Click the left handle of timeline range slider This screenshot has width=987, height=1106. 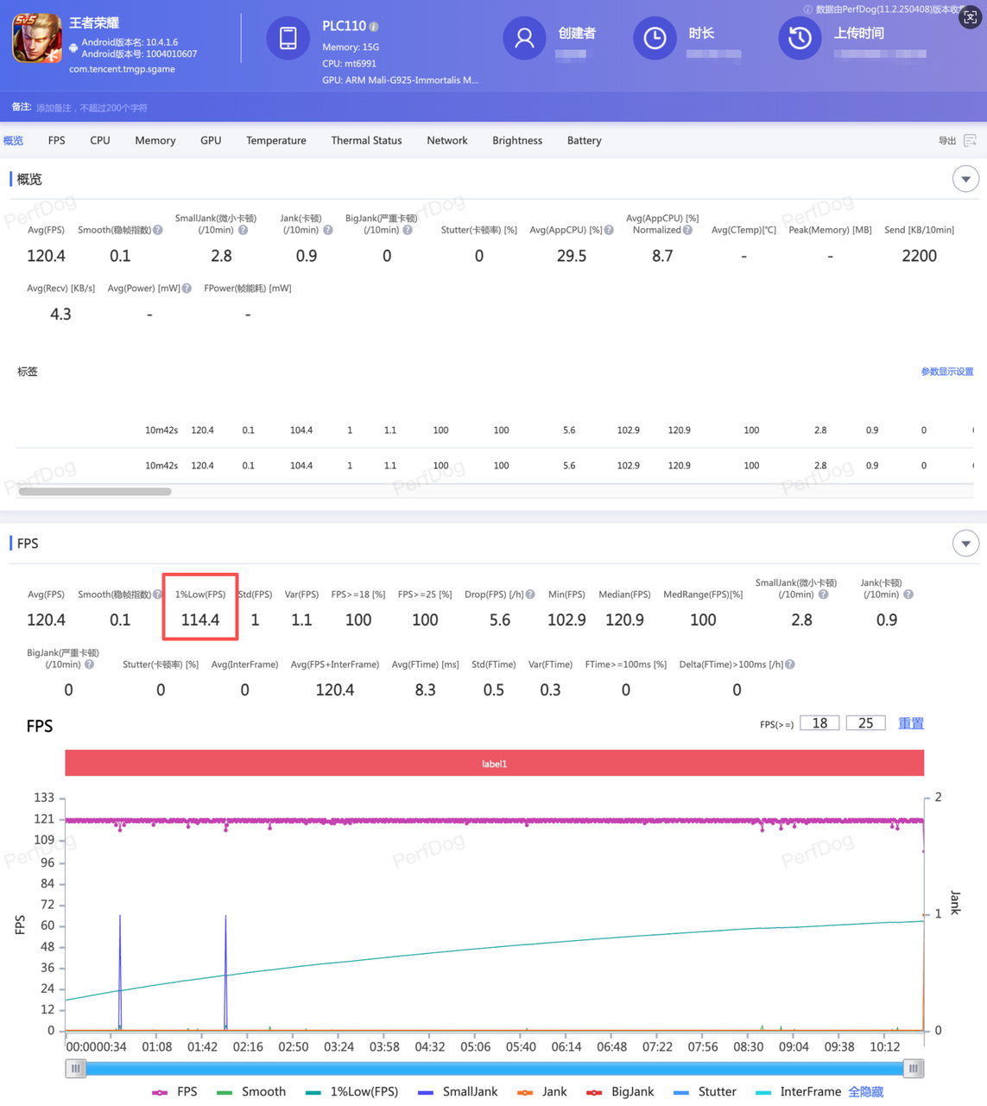pos(76,1069)
